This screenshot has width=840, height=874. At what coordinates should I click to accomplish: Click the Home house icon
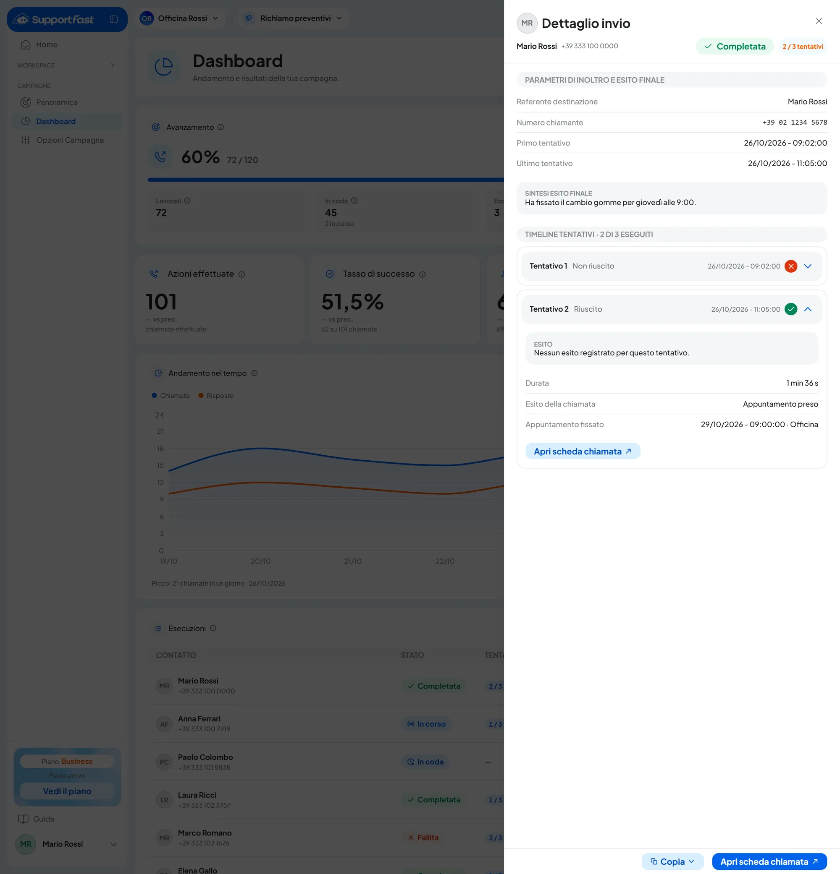26,44
